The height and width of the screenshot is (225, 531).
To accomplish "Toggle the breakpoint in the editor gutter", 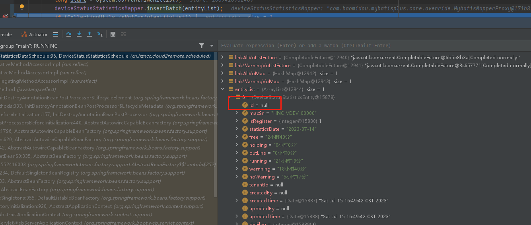I will coord(5,16).
